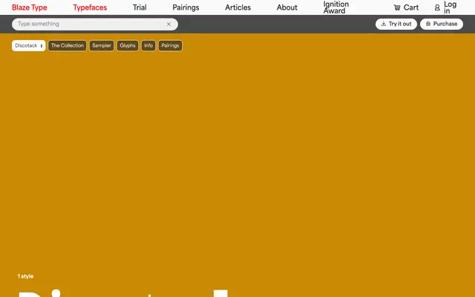Click the user profile icon
475x297 pixels.
[437, 7]
